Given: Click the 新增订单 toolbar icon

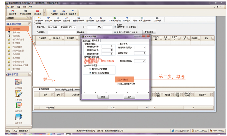Looking at the screenshot, I should click(x=39, y=19).
